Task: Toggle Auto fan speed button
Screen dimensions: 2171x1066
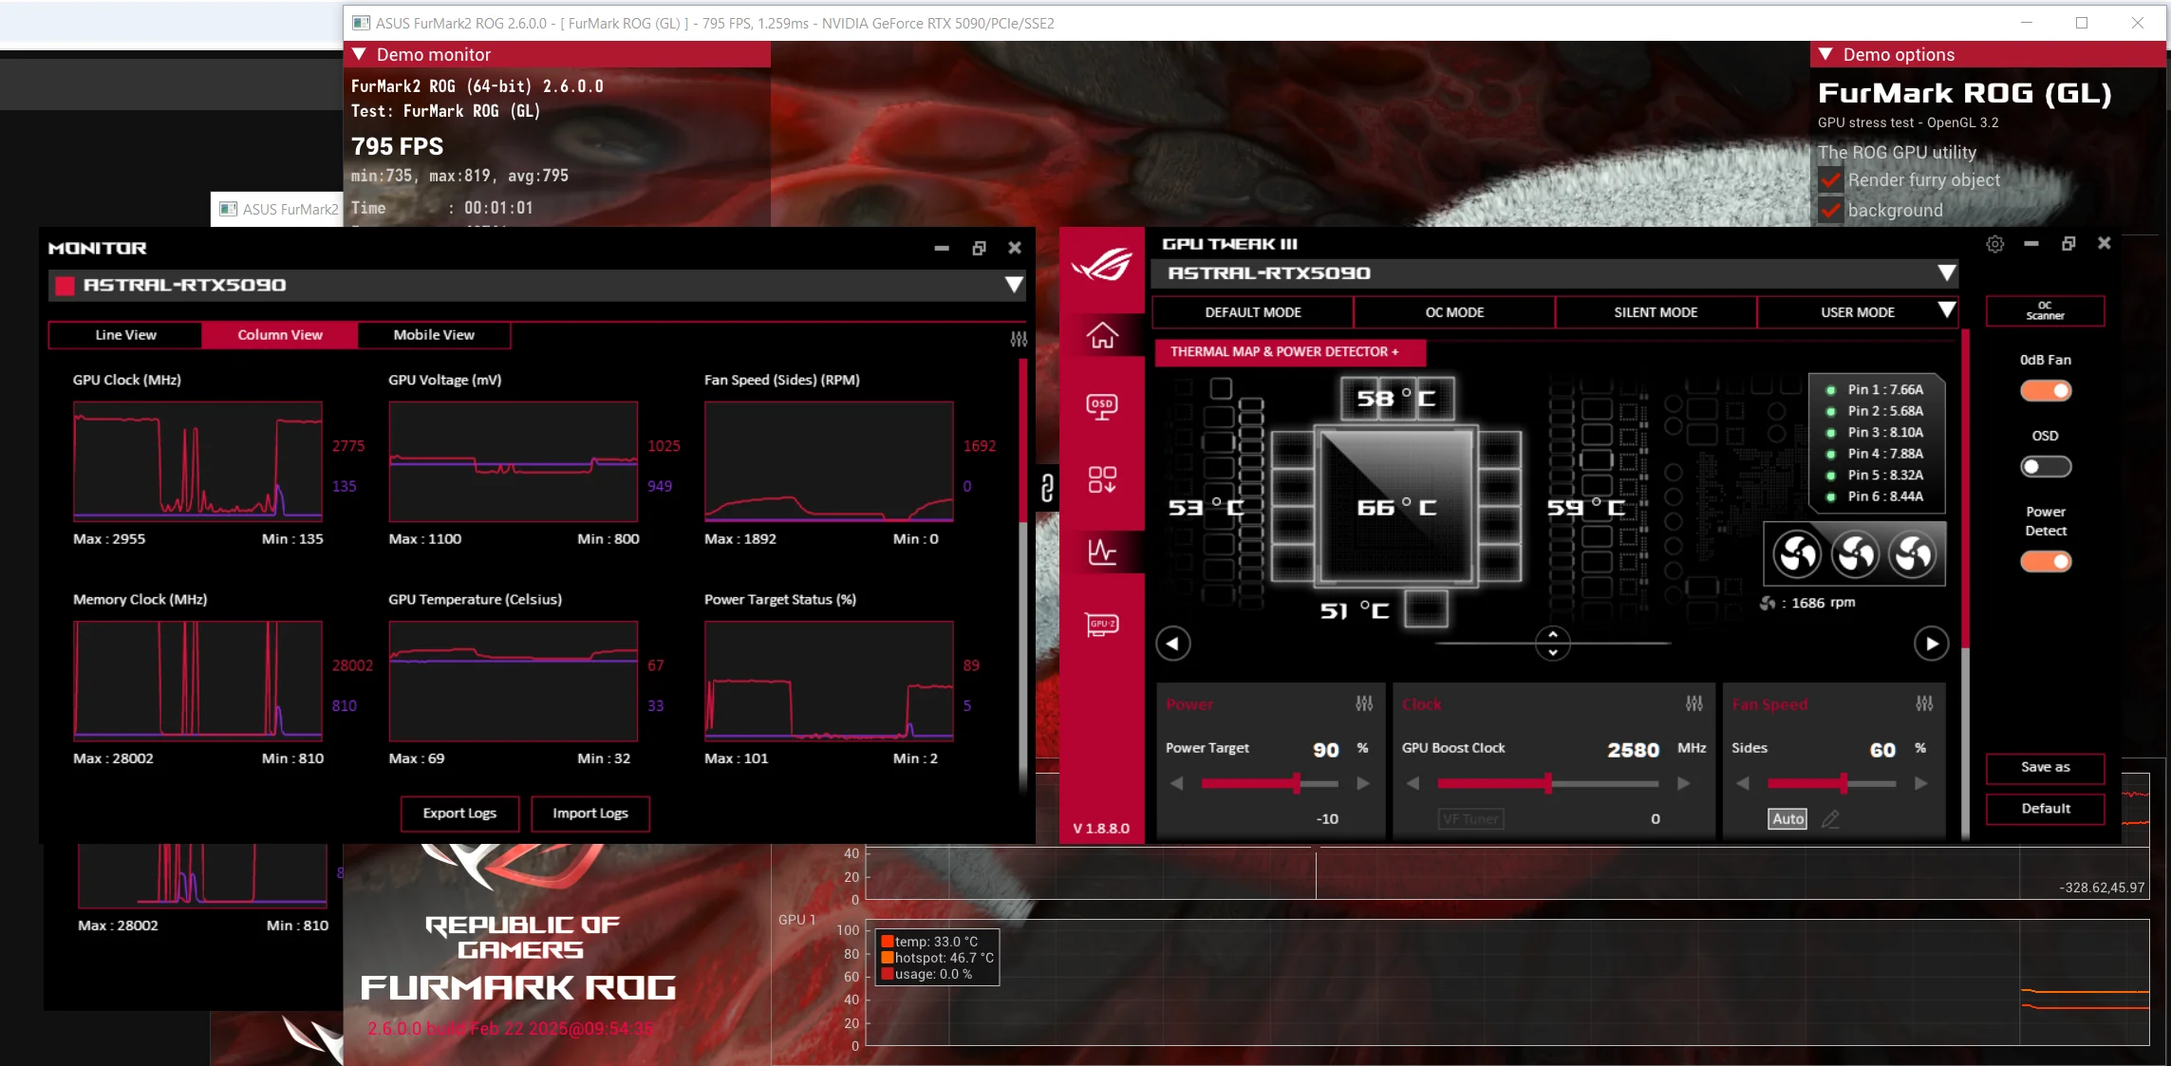Action: tap(1788, 818)
